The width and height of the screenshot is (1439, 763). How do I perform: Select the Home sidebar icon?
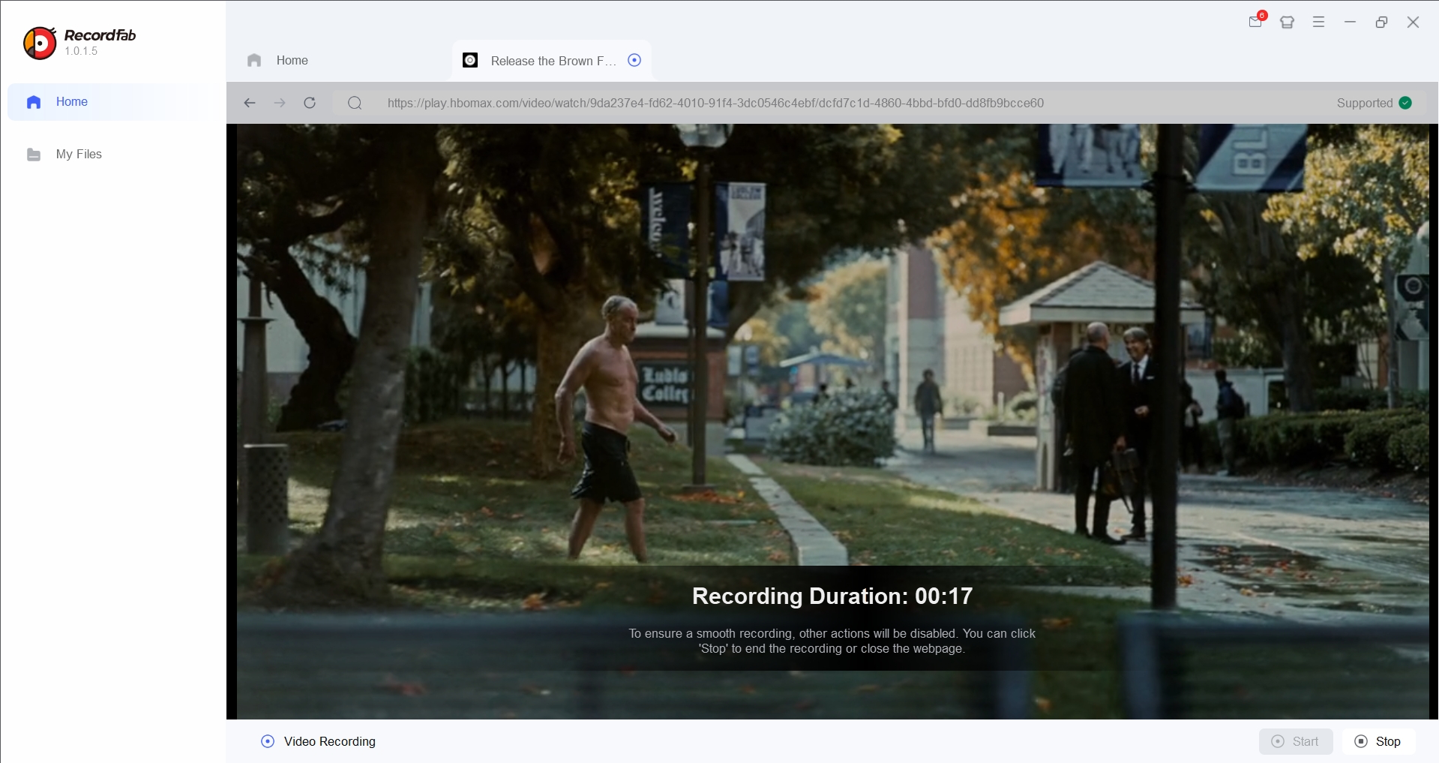pyautogui.click(x=34, y=102)
